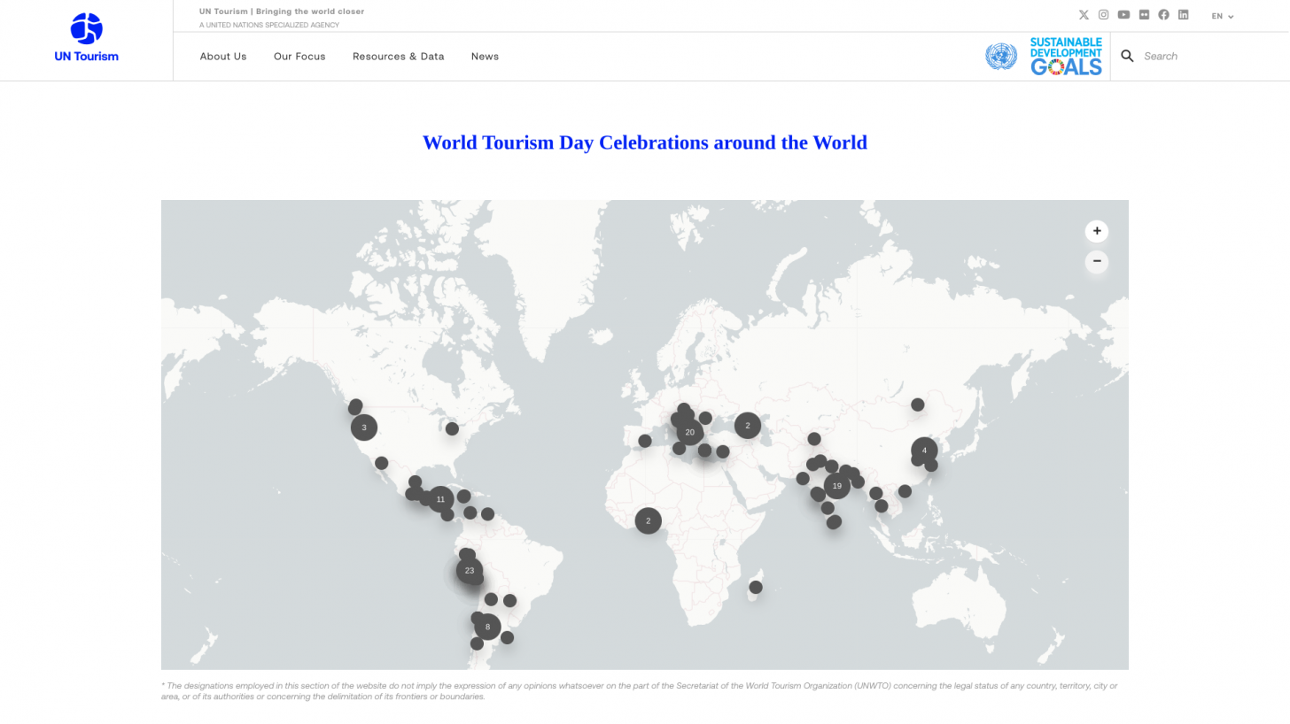The width and height of the screenshot is (1290, 724).
Task: Go to the News section
Action: click(x=485, y=57)
